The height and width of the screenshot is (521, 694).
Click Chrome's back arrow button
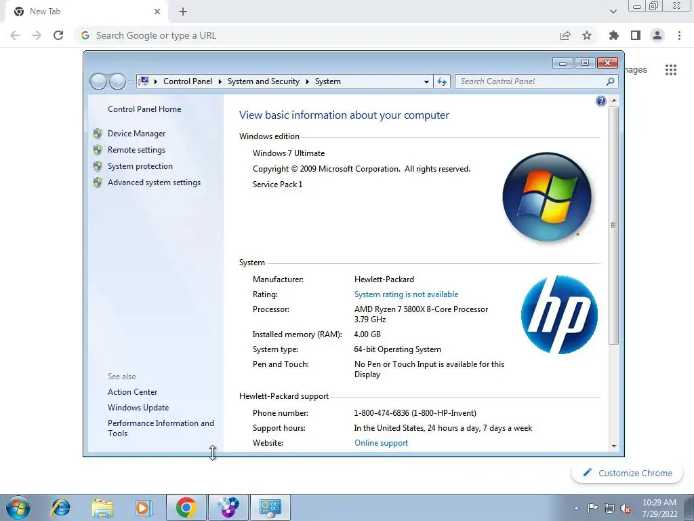pos(15,35)
